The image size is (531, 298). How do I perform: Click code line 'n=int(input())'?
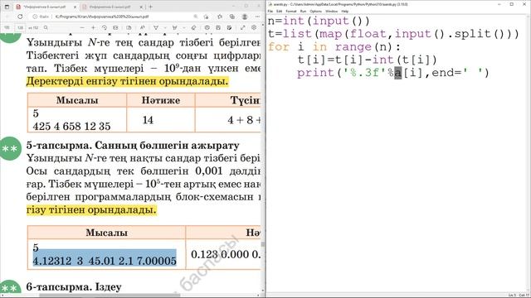(319, 21)
